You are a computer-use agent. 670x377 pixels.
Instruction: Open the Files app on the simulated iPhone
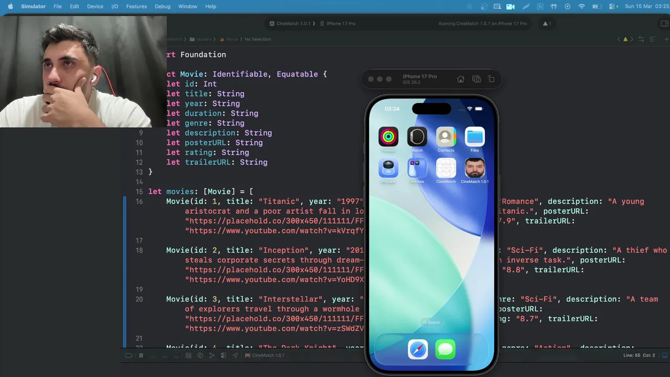tap(475, 137)
